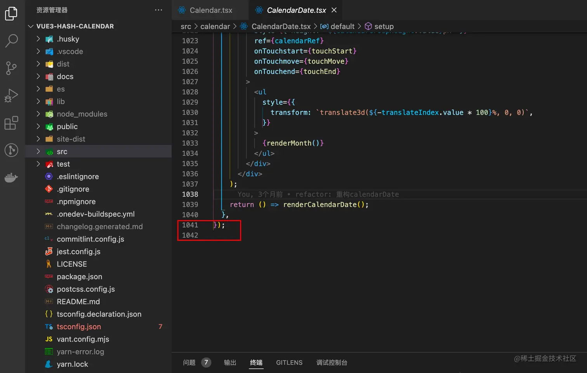Open the .npmignore file
This screenshot has width=587, height=373.
point(98,201)
